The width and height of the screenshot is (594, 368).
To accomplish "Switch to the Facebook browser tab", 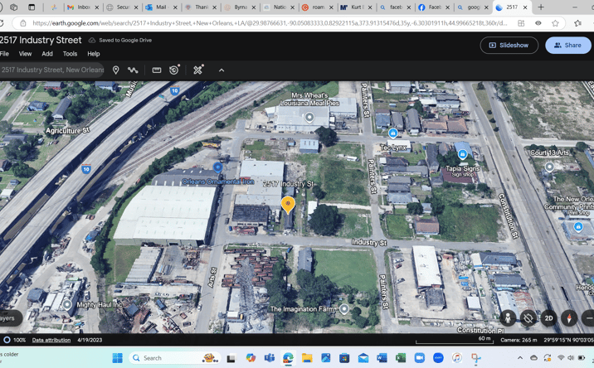I will (435, 7).
